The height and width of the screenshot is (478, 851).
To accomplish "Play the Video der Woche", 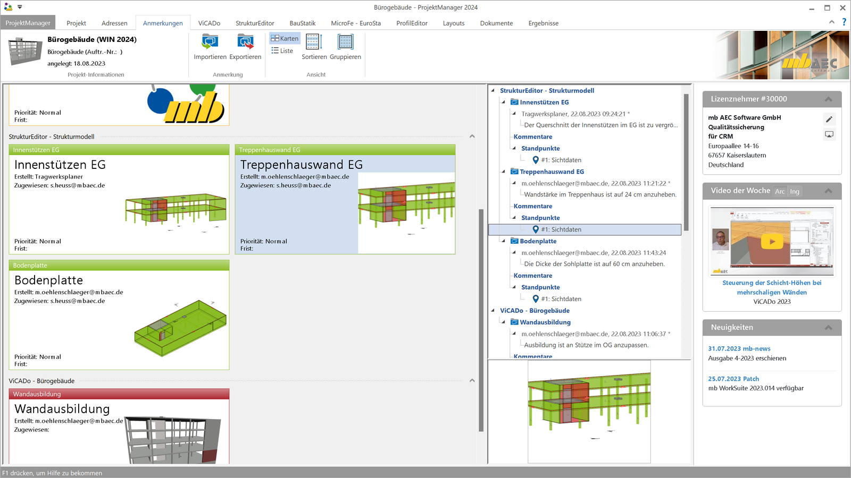I will tap(772, 242).
